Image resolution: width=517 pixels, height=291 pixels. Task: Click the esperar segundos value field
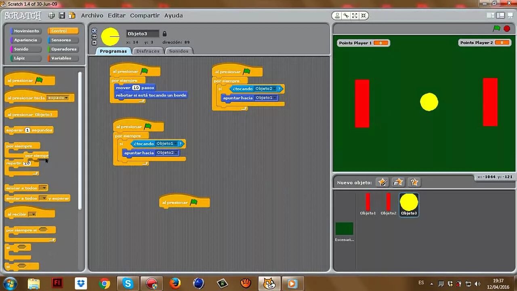(27, 130)
